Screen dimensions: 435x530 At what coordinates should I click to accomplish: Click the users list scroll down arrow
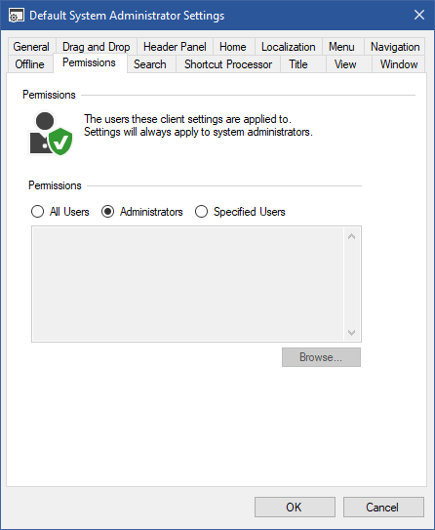click(351, 333)
